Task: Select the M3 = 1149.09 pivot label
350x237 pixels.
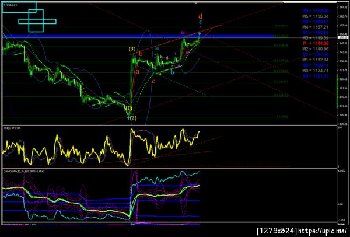Action: tap(316, 38)
